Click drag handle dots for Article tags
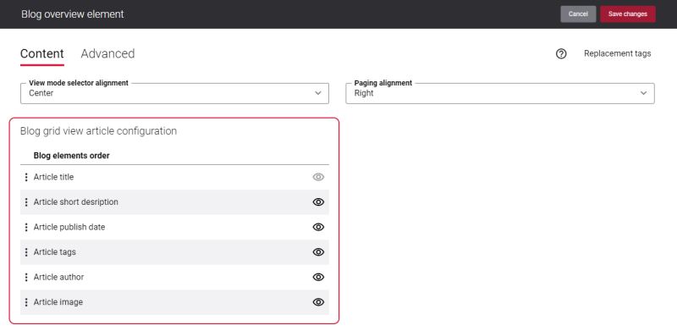Screen dimensions: 677x331 [x=26, y=252]
